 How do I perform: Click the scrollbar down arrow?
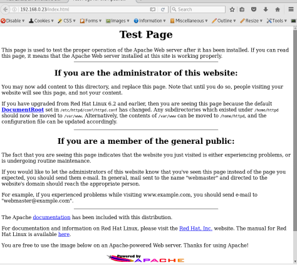click(x=295, y=261)
